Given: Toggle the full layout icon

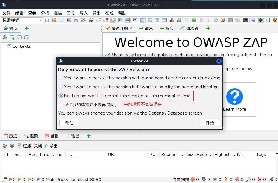Looking at the screenshot, I should 135,20.
